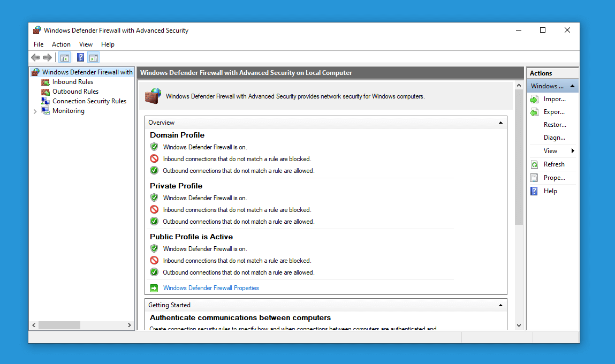Click the blue Help toolbar icon
Screen dimensions: 615x364
point(80,58)
